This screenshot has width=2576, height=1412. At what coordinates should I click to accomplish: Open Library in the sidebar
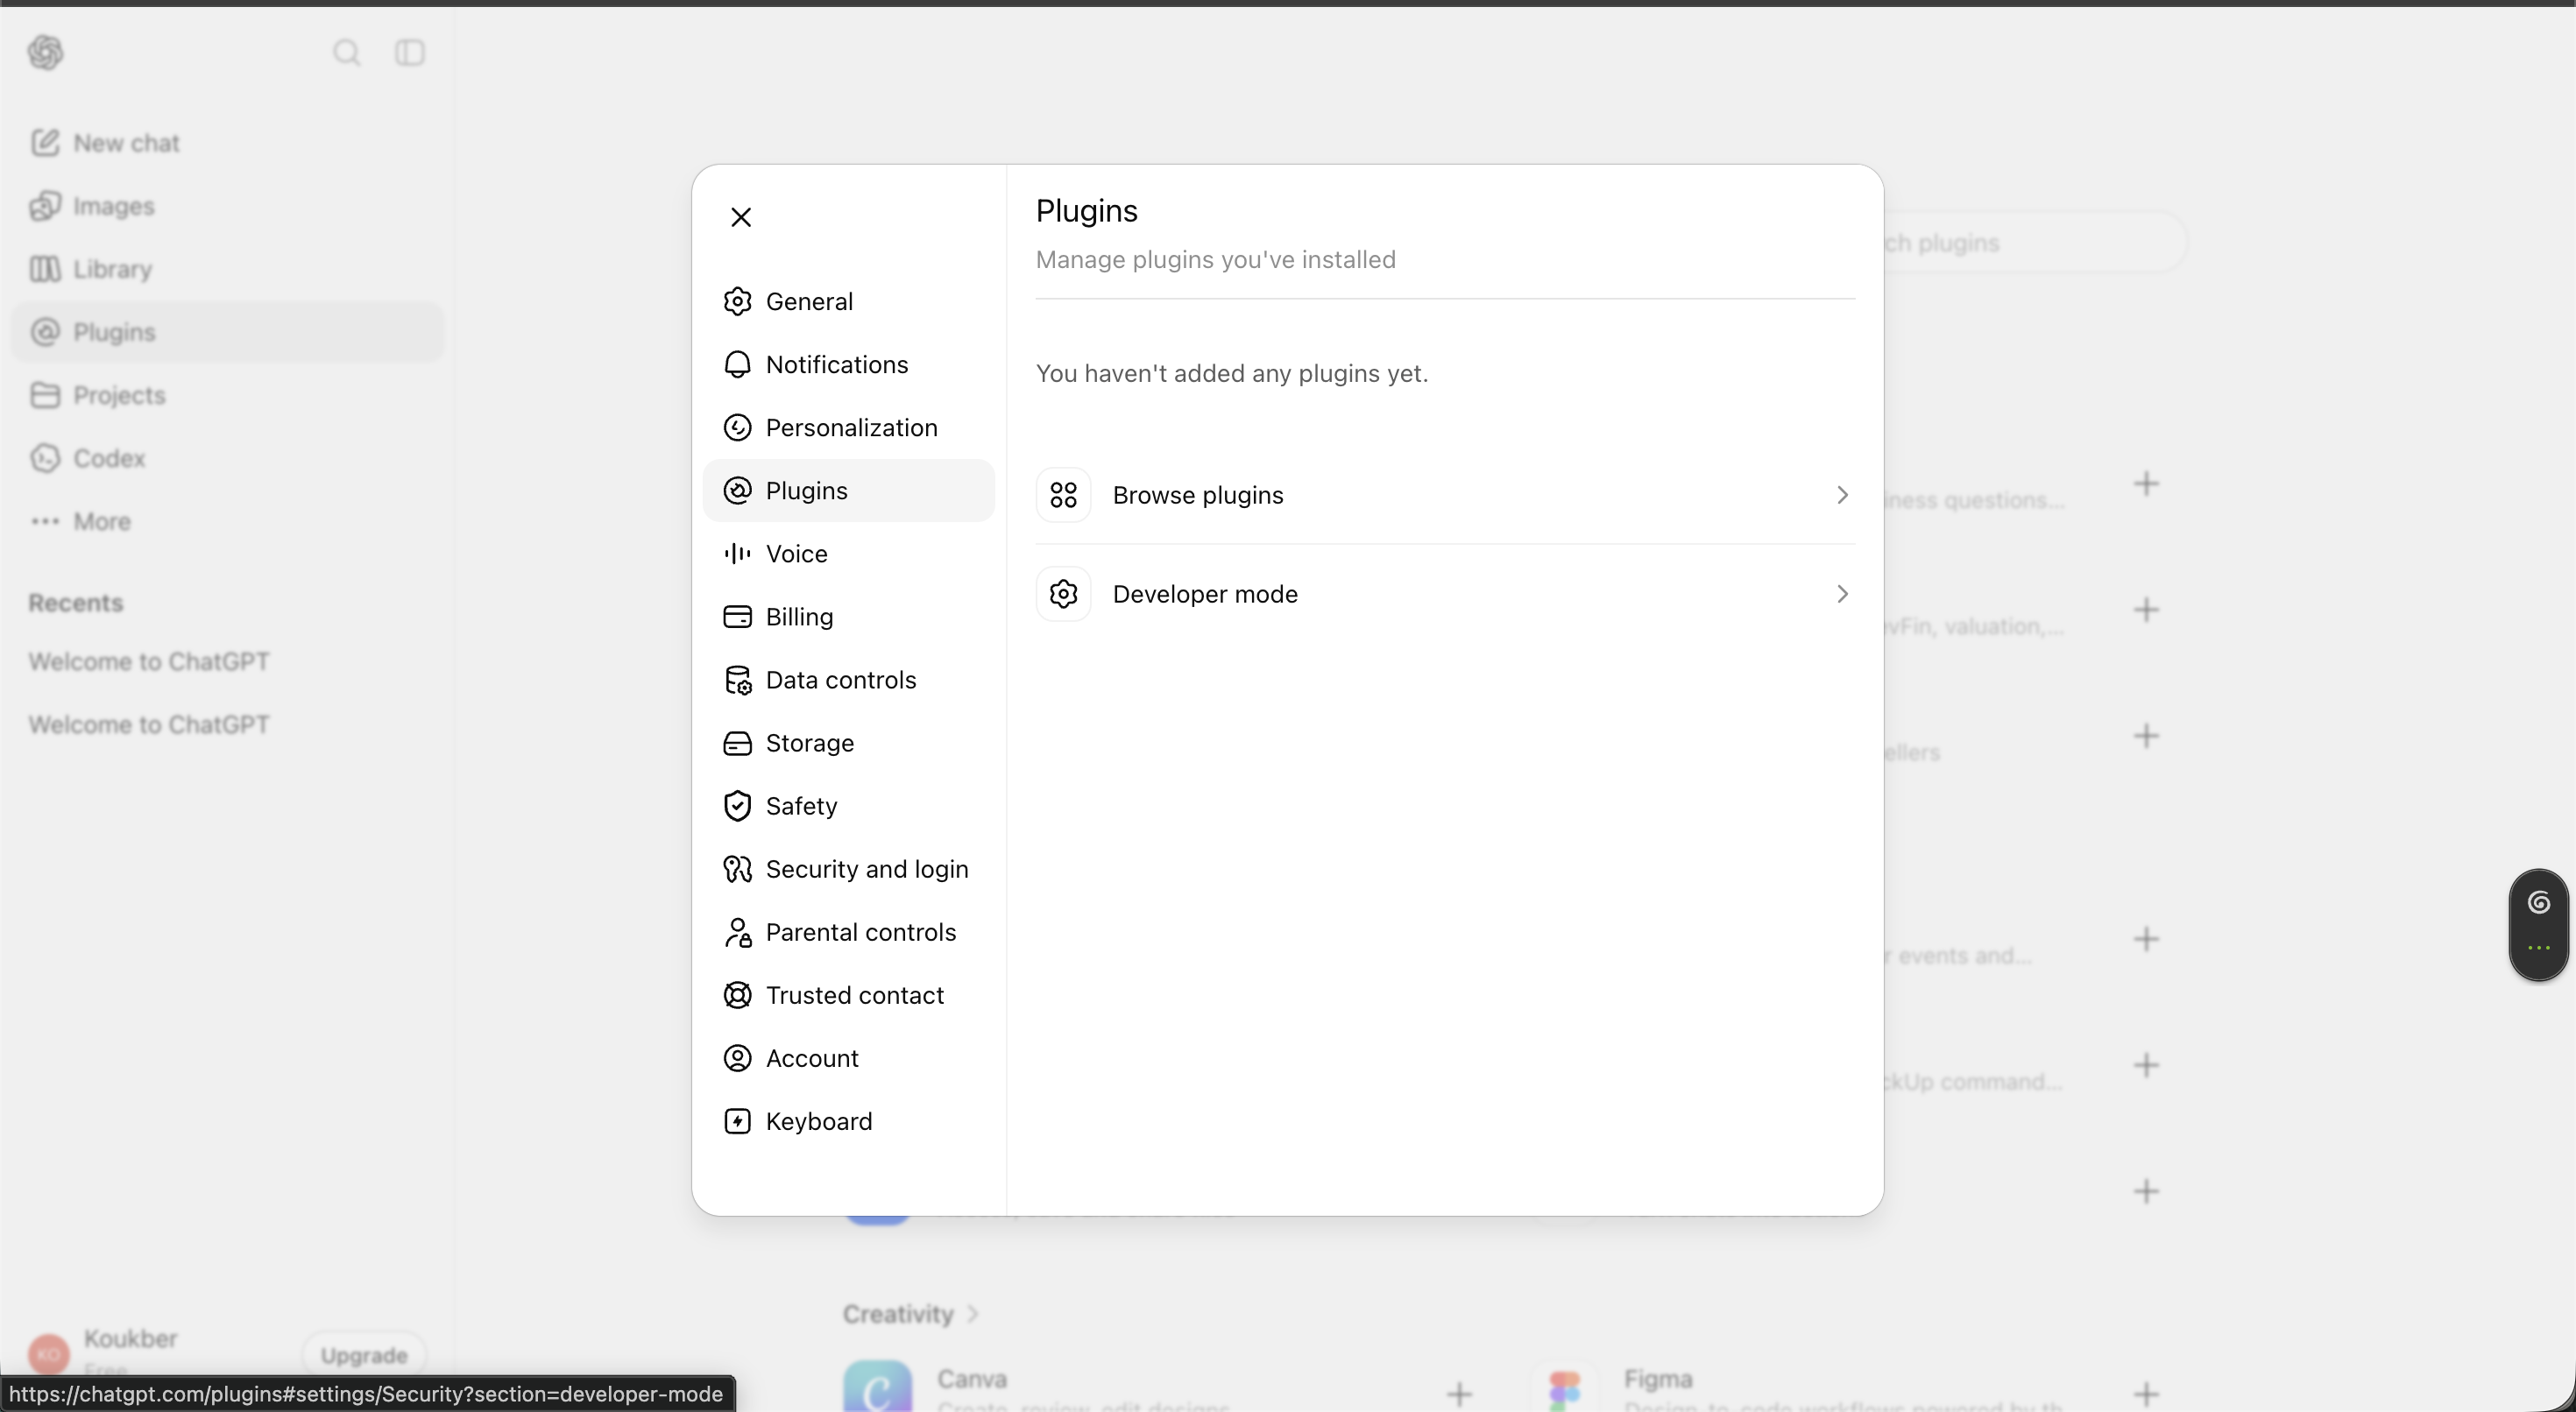pos(227,269)
